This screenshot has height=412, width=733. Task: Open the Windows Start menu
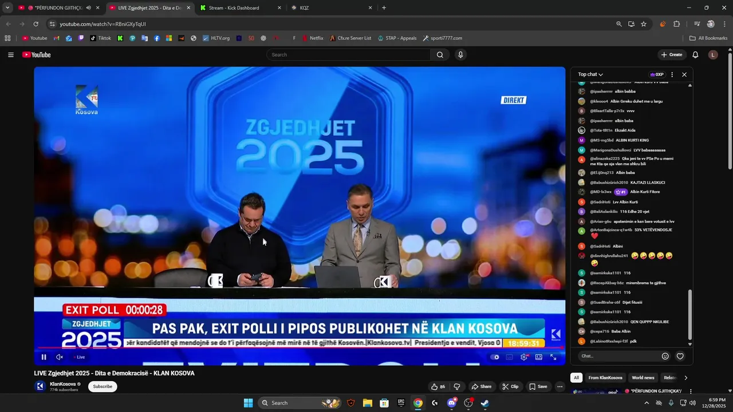coord(248,403)
